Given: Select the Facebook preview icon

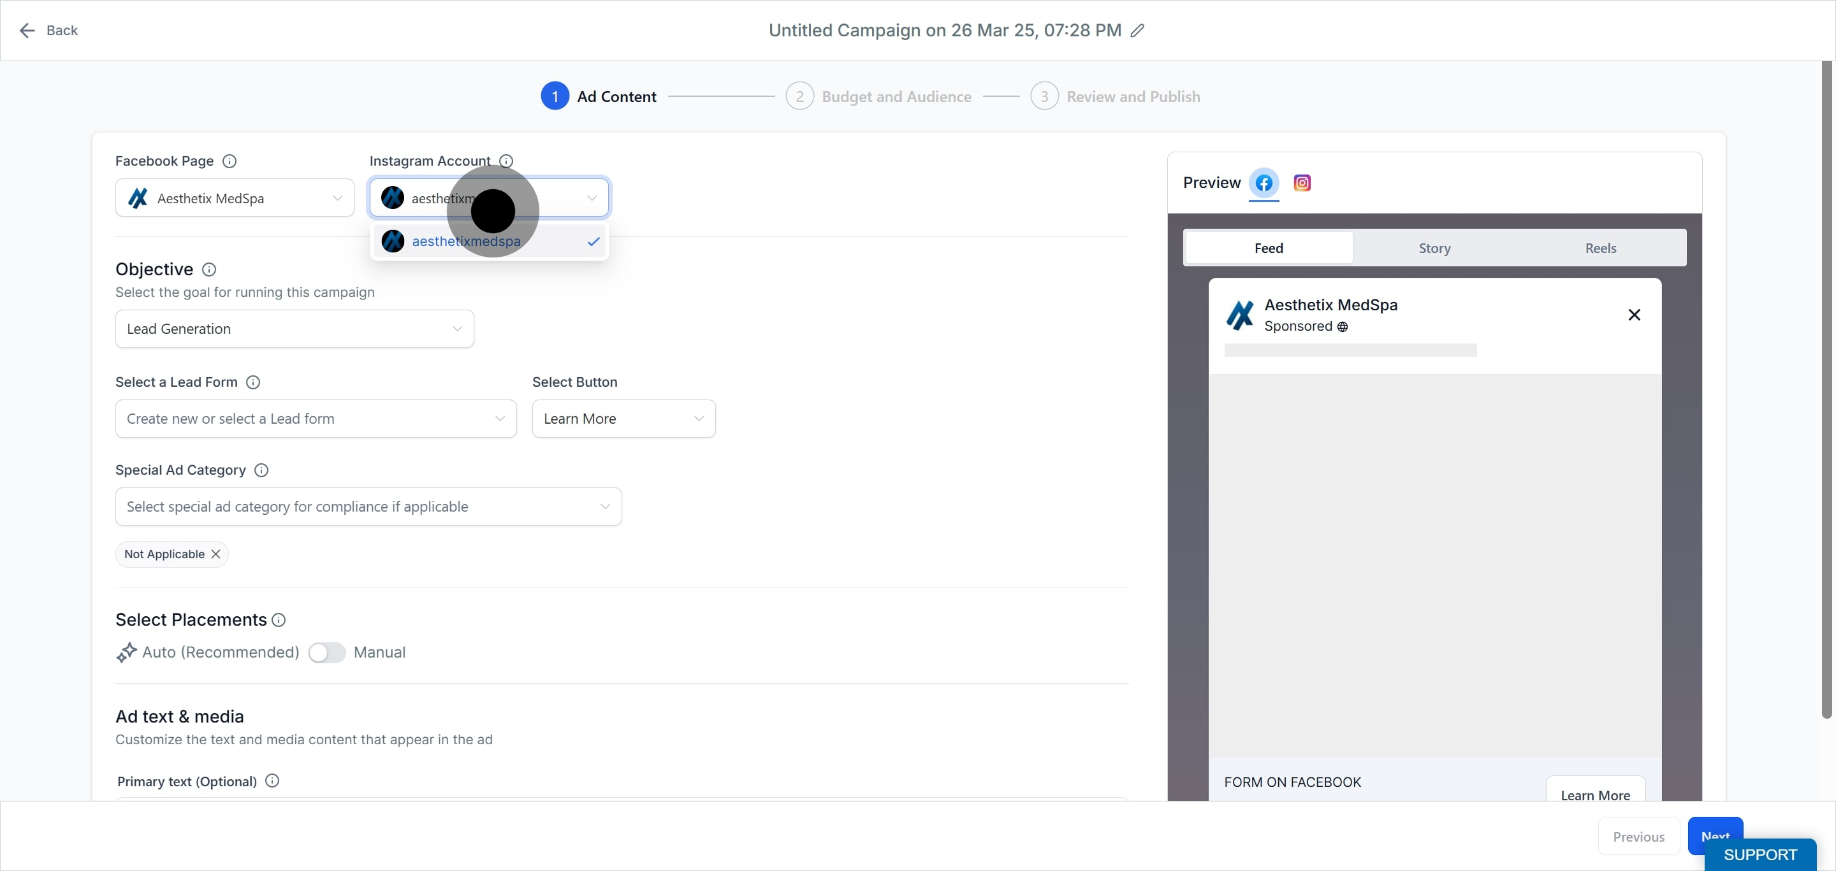Looking at the screenshot, I should (1264, 183).
